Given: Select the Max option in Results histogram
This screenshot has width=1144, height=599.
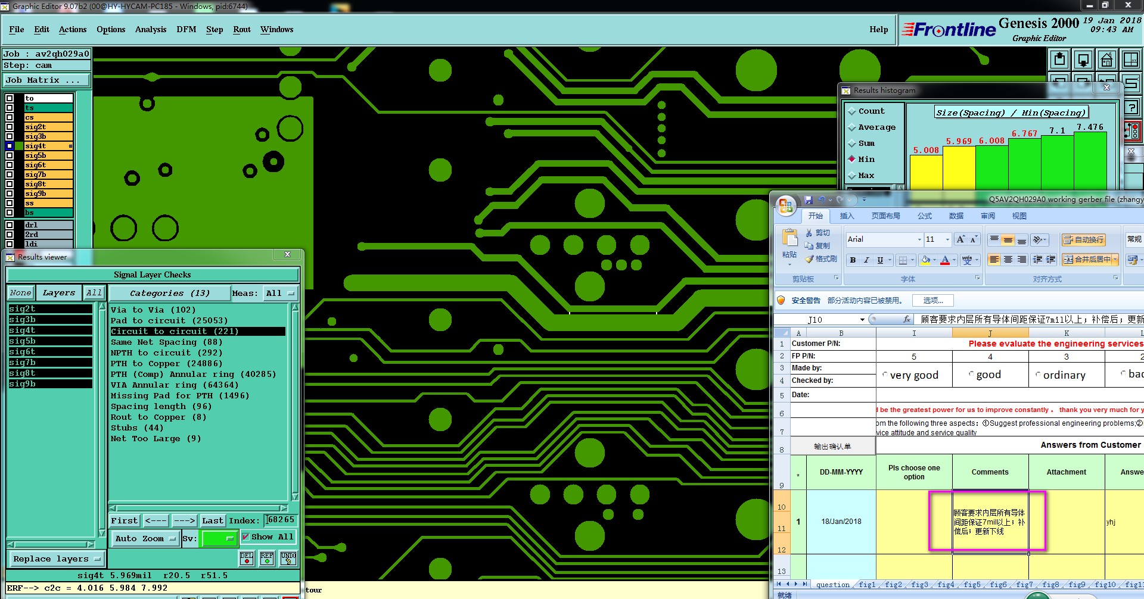Looking at the screenshot, I should (x=852, y=176).
